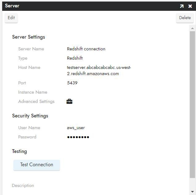This screenshot has height=195, width=196.
Task: Click the Testing section heading
Action: [x=19, y=151]
